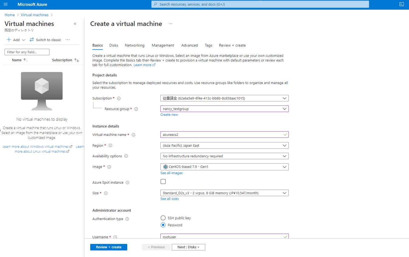Image resolution: width=409 pixels, height=257 pixels.
Task: Sort by Subscription column arrows
Action: (x=77, y=60)
